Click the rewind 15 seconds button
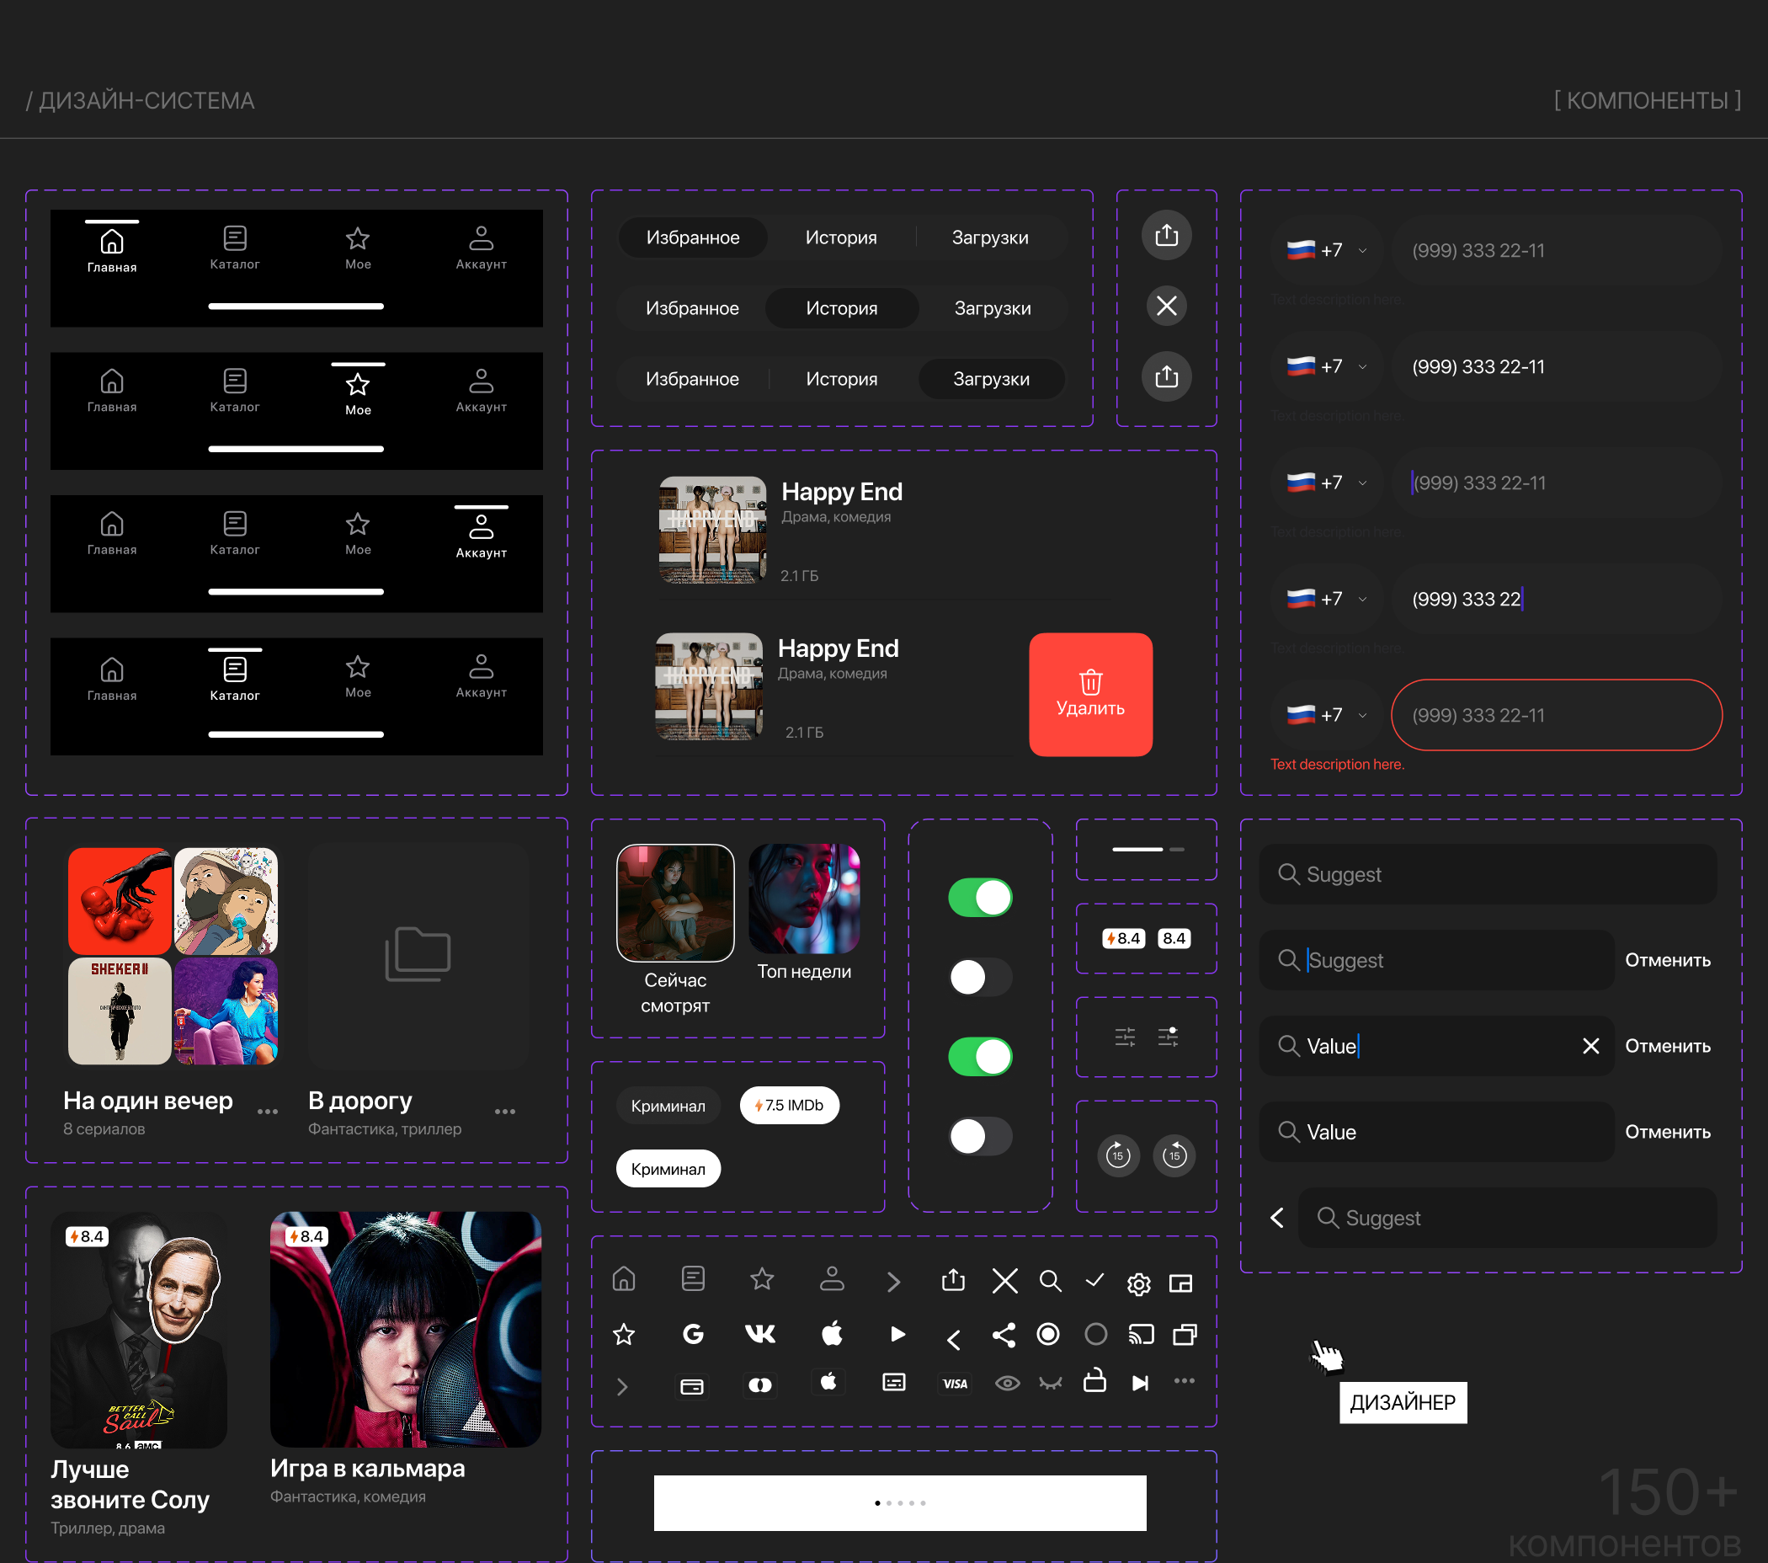The image size is (1768, 1563). [1174, 1155]
